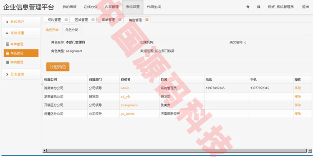Viewport: 313px width, 157px height.
Task: Click the 字典管理 list icon
Action: tap(8, 62)
